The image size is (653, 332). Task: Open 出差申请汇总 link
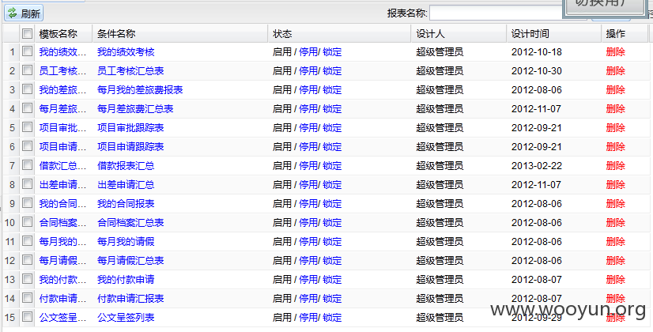click(126, 184)
